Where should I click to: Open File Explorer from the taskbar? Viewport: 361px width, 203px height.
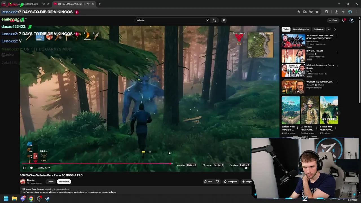pos(14,198)
